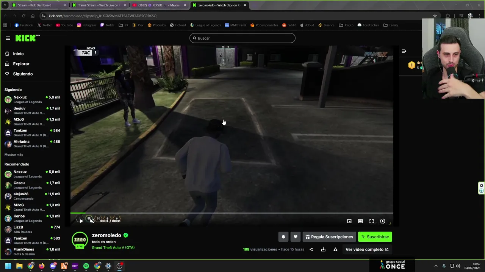
Task: Open Binance bookmark
Action: point(326,25)
